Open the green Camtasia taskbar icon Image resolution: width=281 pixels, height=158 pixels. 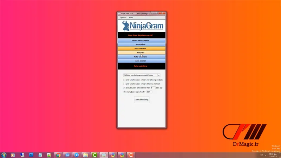pyautogui.click(x=94, y=155)
